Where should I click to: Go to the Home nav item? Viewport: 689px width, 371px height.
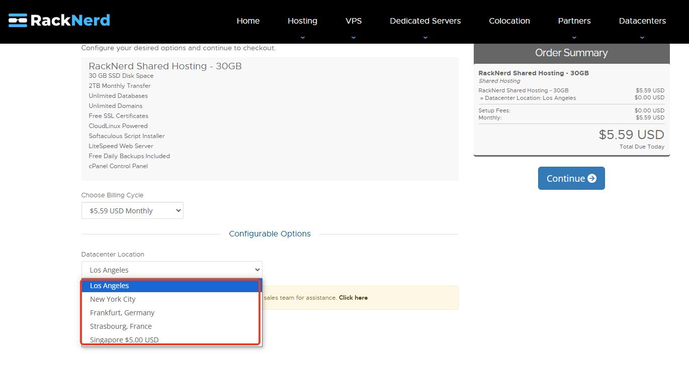click(x=248, y=21)
